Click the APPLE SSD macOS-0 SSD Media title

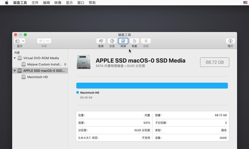140,61
